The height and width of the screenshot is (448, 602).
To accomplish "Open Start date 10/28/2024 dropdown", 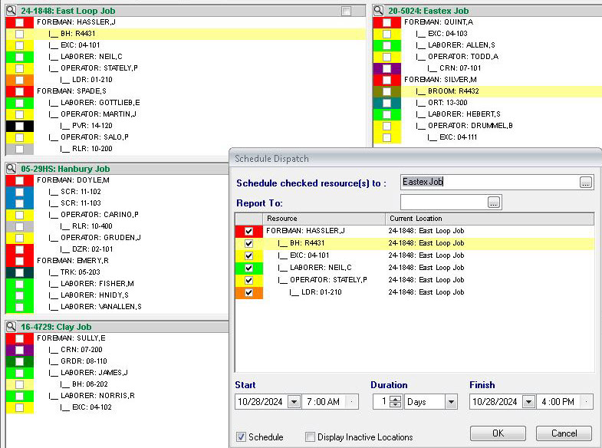I will pos(294,402).
